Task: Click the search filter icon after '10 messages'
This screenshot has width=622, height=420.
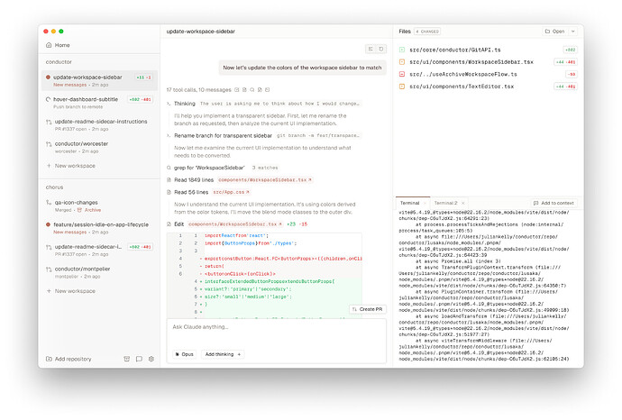Action: pos(252,90)
